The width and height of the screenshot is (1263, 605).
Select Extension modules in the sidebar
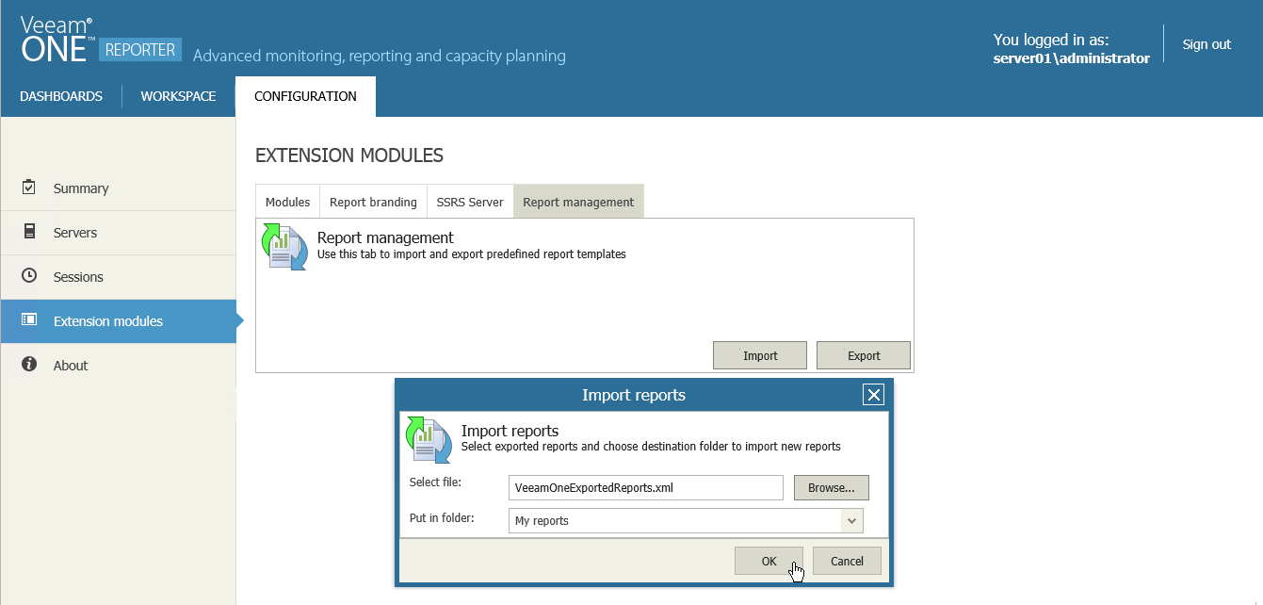118,321
